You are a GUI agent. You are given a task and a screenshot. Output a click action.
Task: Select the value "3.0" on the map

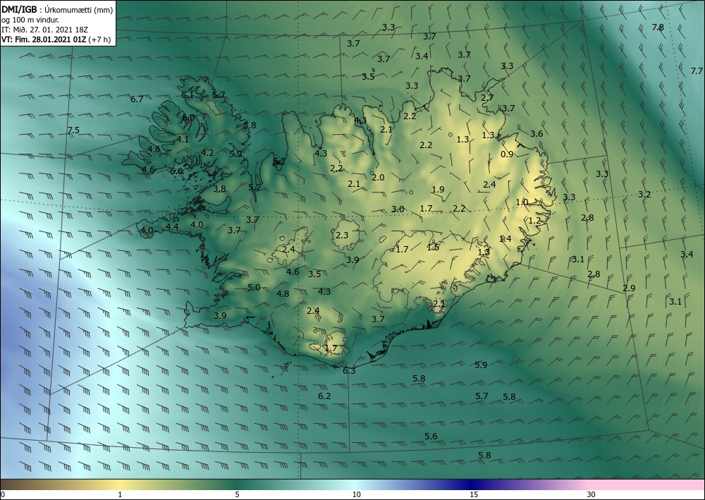coord(398,209)
